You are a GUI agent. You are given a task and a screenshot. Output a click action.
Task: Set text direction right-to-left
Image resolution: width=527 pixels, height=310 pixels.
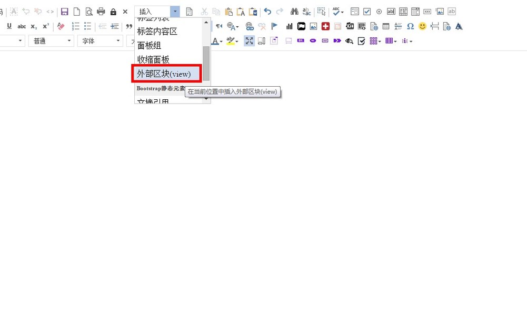click(x=219, y=26)
